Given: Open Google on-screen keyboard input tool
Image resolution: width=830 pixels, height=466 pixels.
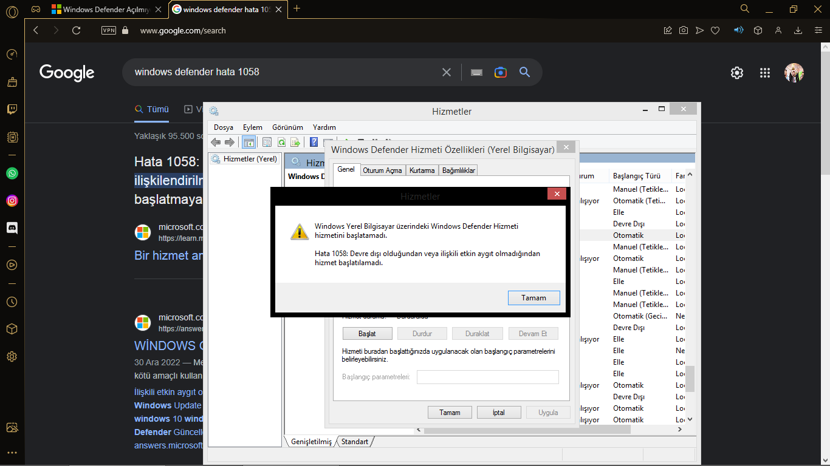Looking at the screenshot, I should (x=476, y=72).
